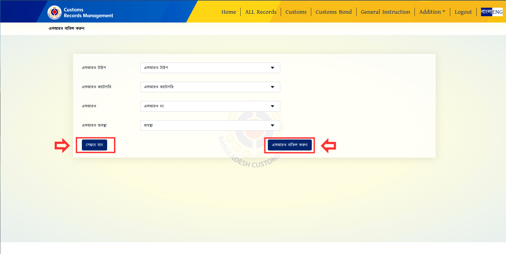Switch language to ENG

pos(497,12)
